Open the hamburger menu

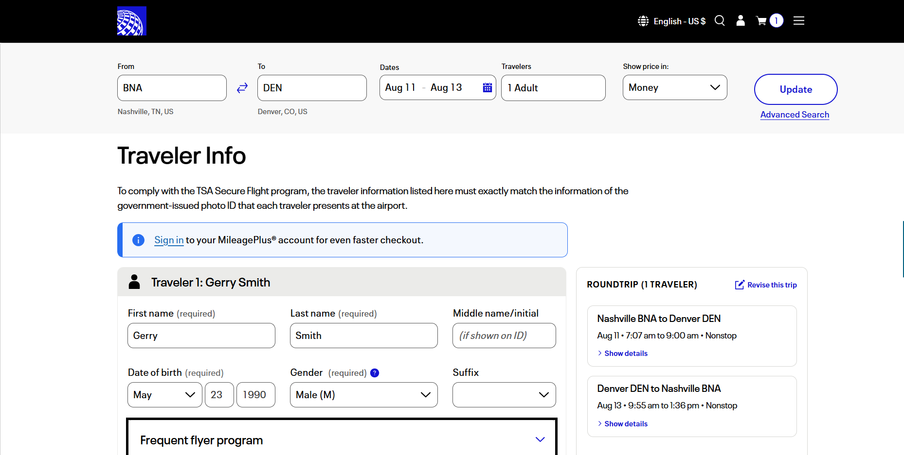click(799, 20)
